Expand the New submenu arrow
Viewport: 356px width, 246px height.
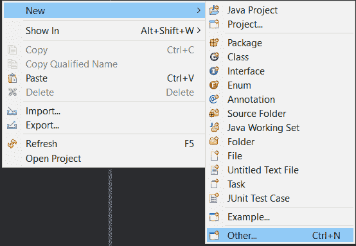[x=199, y=10]
